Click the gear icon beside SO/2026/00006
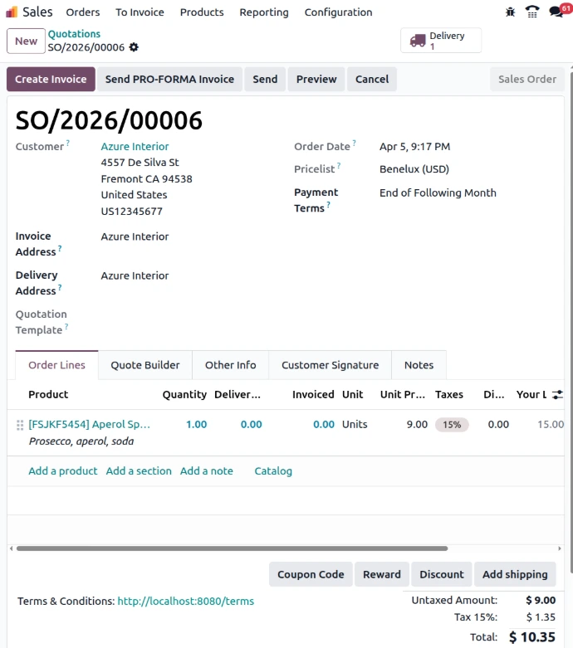The image size is (573, 648). 134,47
